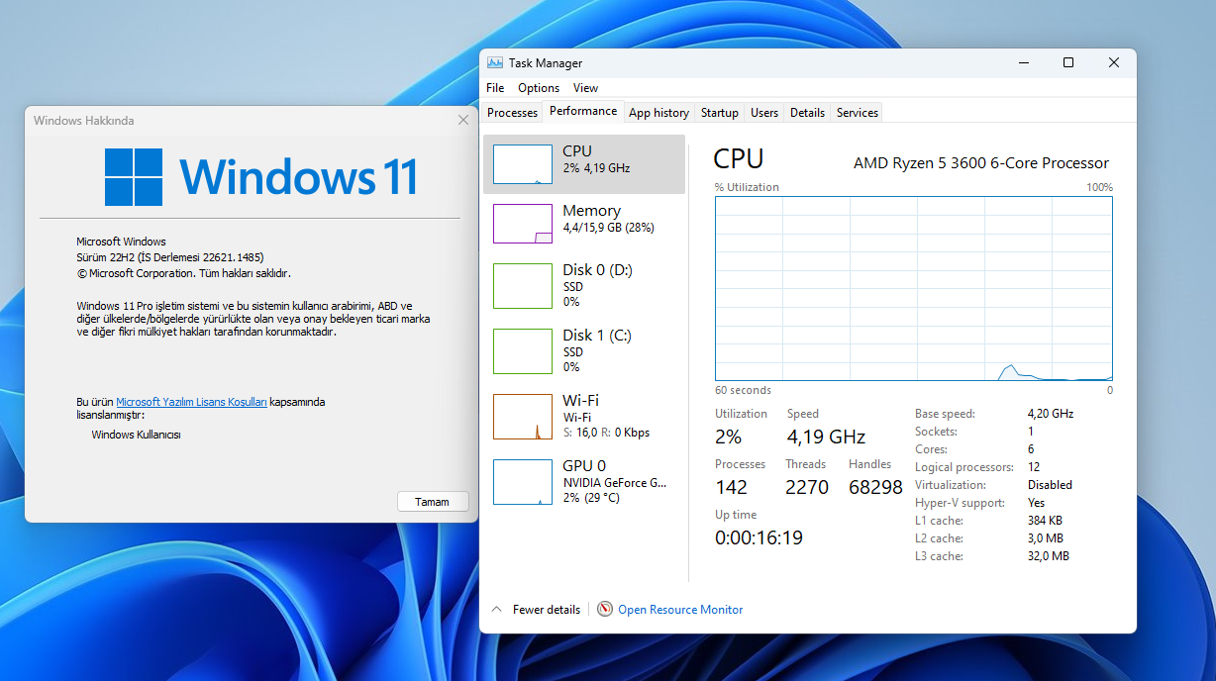Click the Memory mini graph thumbnail
Viewport: 1216px width, 681px height.
(523, 224)
